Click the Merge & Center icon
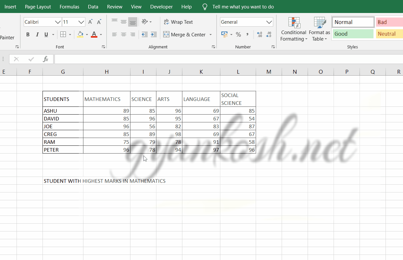 tap(167, 34)
